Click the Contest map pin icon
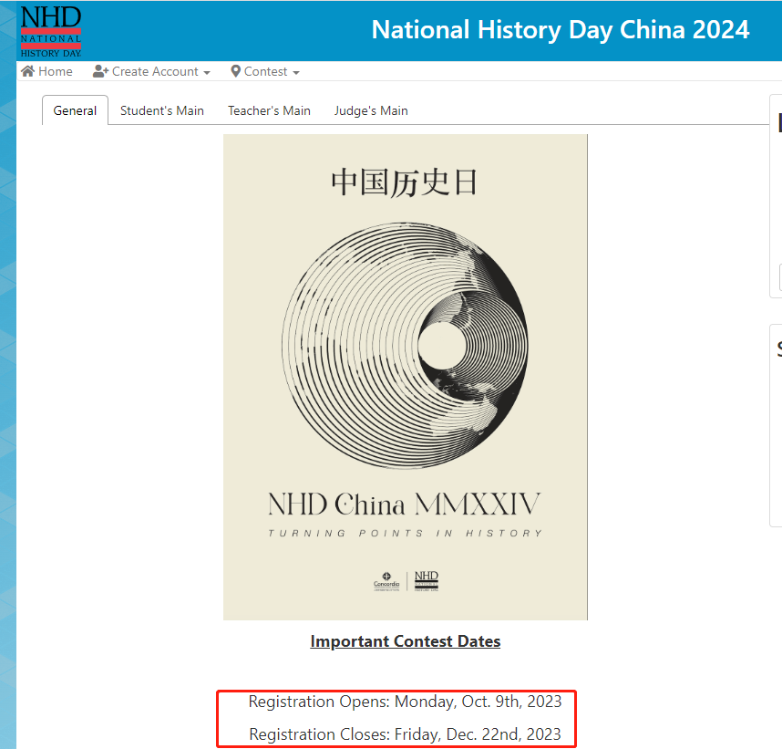782x749 pixels. pyautogui.click(x=235, y=71)
